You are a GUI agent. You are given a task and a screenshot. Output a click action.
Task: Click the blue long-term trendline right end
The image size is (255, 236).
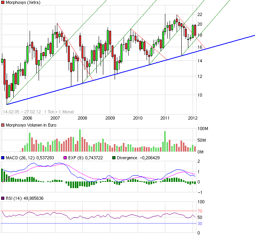click(x=254, y=35)
